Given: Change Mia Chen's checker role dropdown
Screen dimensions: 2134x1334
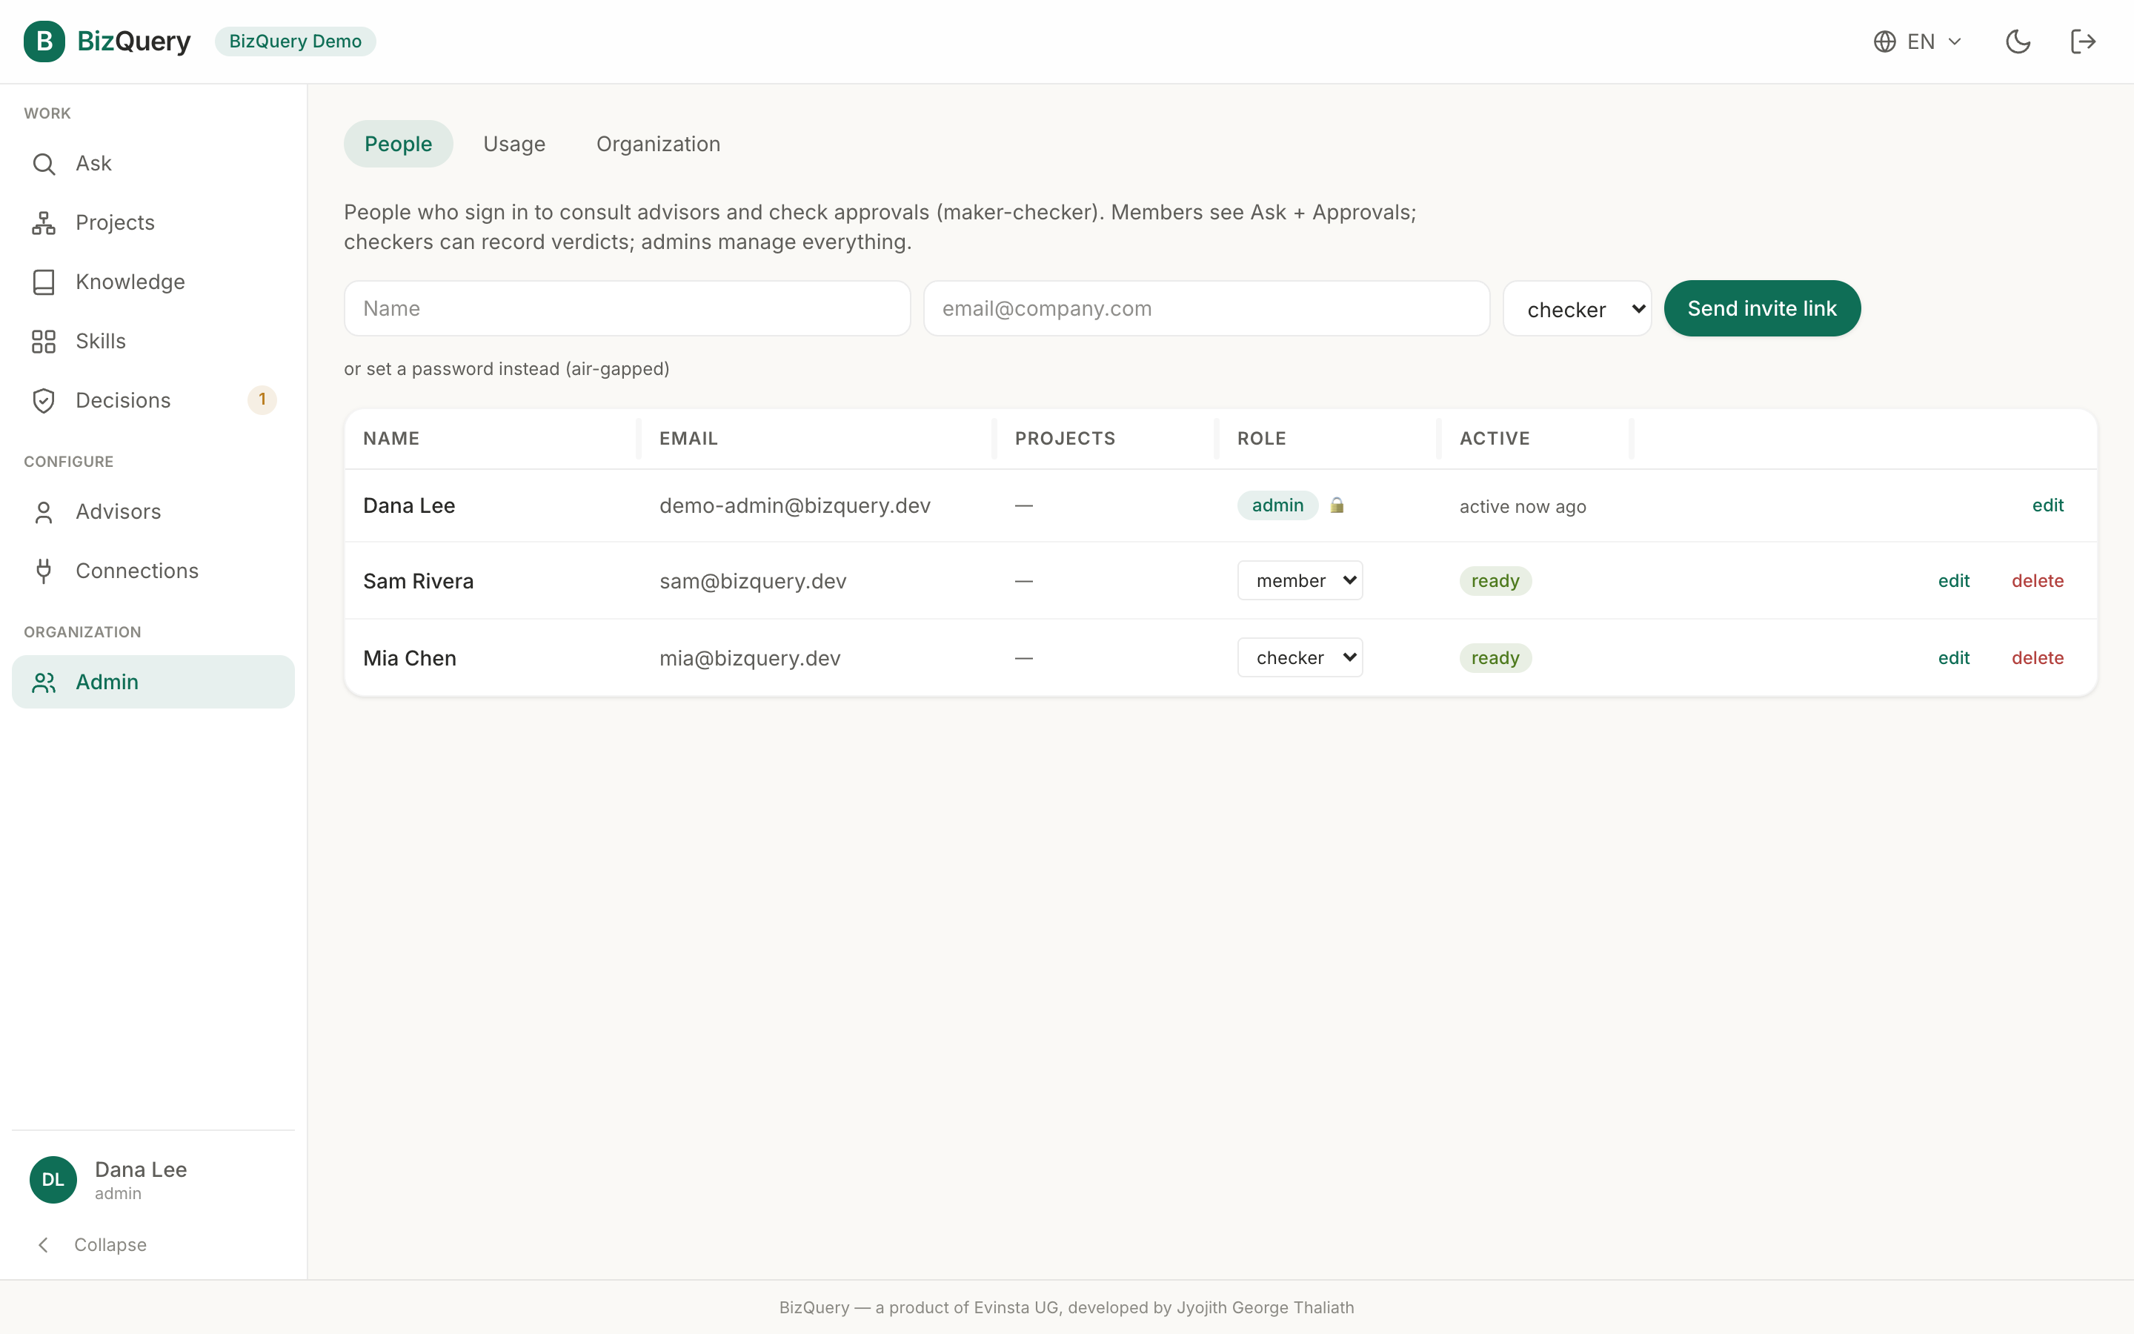Looking at the screenshot, I should [1300, 657].
